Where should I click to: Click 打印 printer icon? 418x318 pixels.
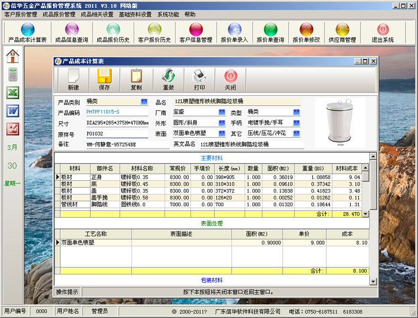click(199, 79)
